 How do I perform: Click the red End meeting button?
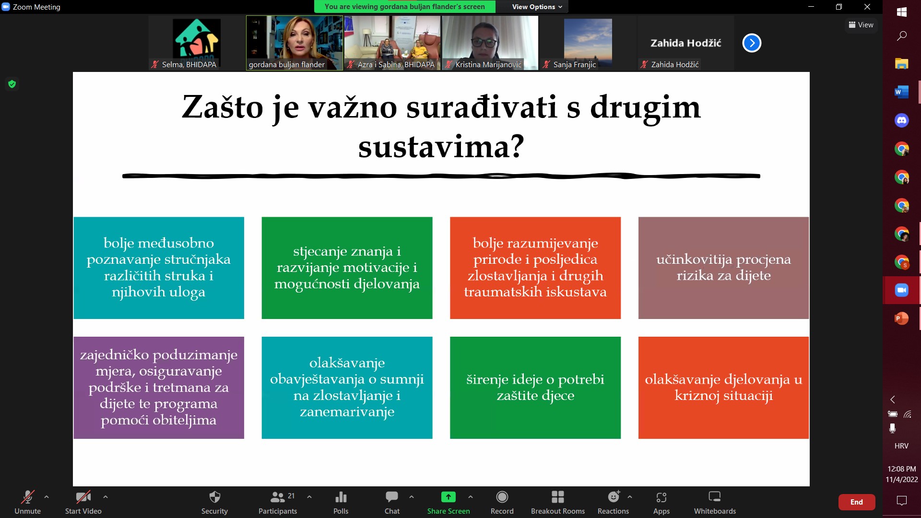856,502
